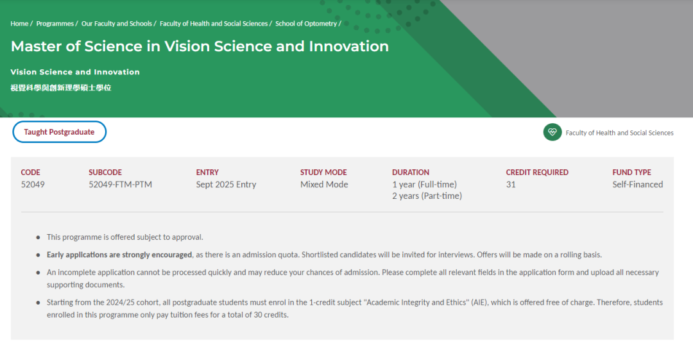
Task: Click the Chinese programme title text
Action: [x=61, y=87]
